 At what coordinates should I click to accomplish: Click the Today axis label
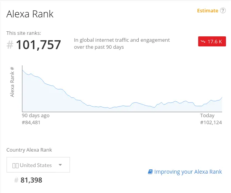pos(207,116)
